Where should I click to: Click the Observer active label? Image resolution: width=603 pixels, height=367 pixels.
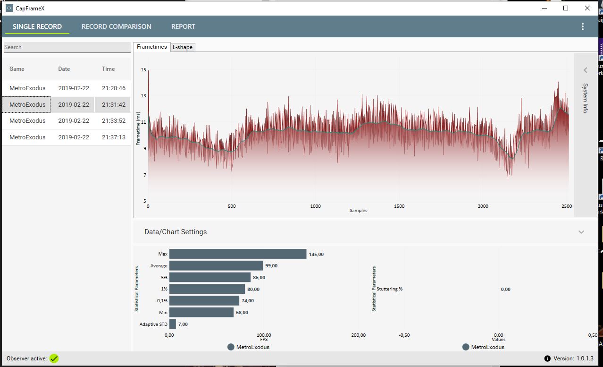(27, 358)
